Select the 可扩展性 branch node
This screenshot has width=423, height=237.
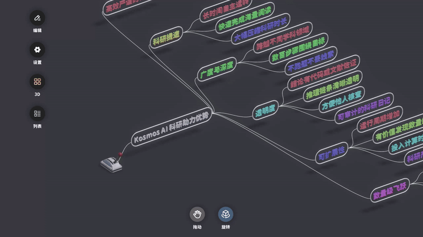pyautogui.click(x=332, y=153)
